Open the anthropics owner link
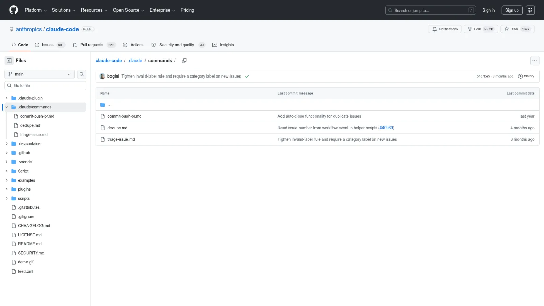 coord(29,29)
